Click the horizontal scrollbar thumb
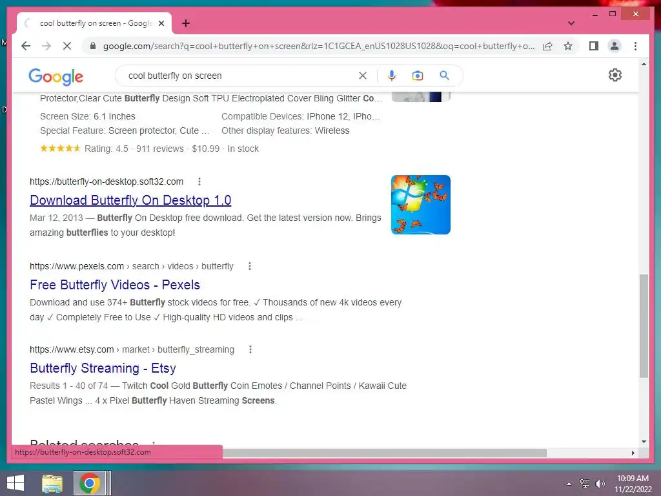 [x=385, y=453]
